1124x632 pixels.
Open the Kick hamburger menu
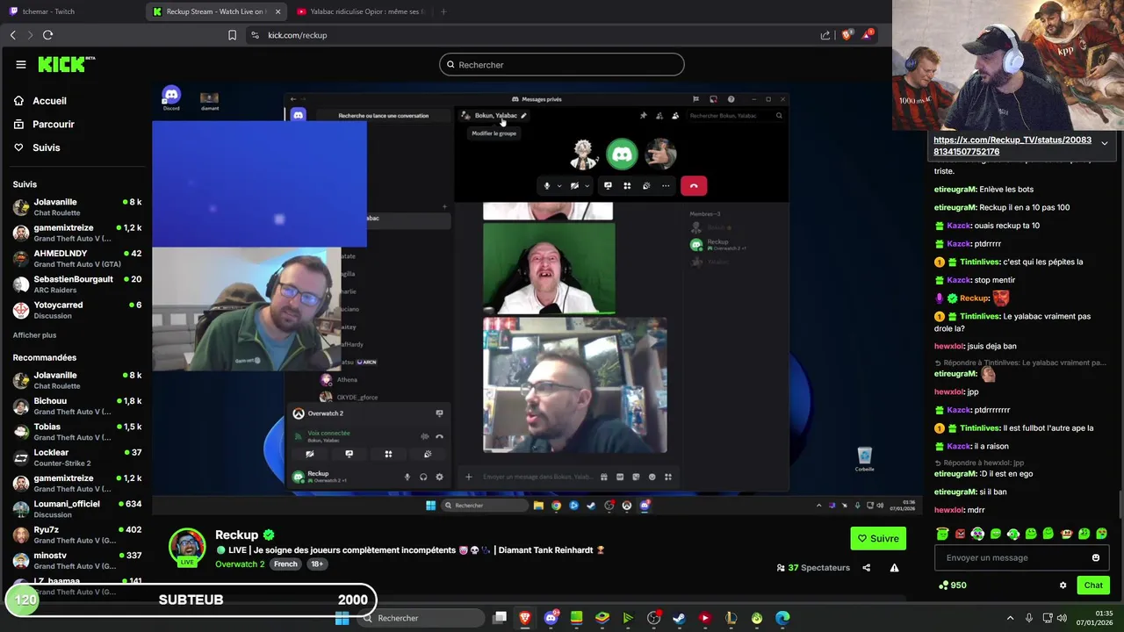point(20,64)
